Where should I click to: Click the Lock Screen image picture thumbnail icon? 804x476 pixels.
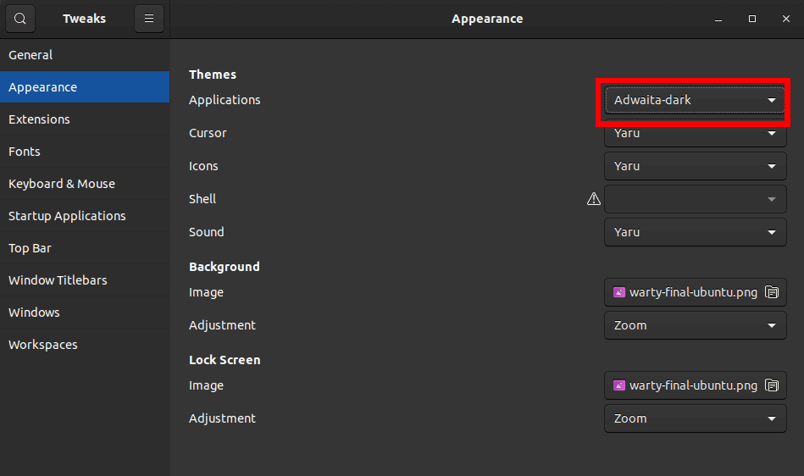point(619,385)
